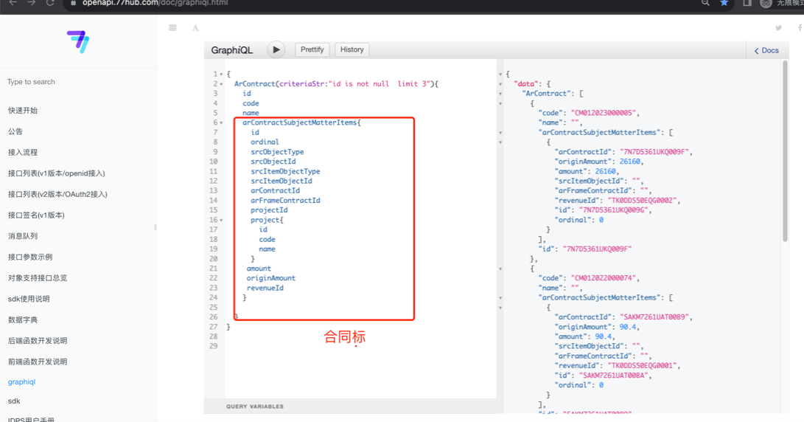The image size is (804, 422).
Task: Reload the page with browser refresh icon
Action: point(50,3)
